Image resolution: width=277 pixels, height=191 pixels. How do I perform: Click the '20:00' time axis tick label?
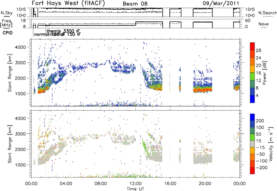pyautogui.click(x=205, y=184)
